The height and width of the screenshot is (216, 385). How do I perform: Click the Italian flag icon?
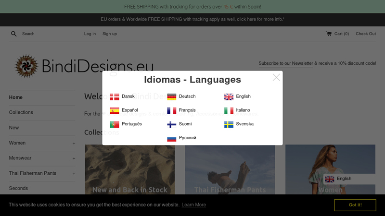pyautogui.click(x=229, y=110)
